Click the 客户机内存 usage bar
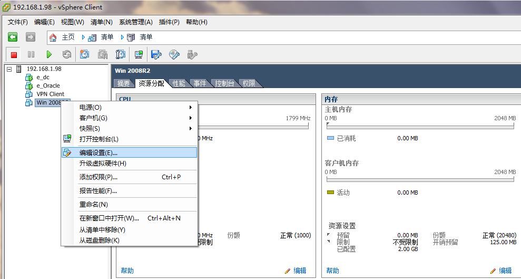The height and width of the screenshot is (279, 521). [x=421, y=179]
